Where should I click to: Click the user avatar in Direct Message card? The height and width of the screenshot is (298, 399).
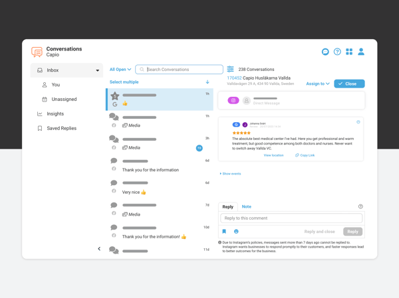(246, 101)
